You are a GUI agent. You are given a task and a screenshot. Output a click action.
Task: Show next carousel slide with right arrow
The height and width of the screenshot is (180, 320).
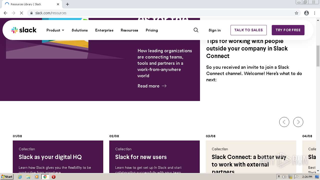(x=298, y=122)
